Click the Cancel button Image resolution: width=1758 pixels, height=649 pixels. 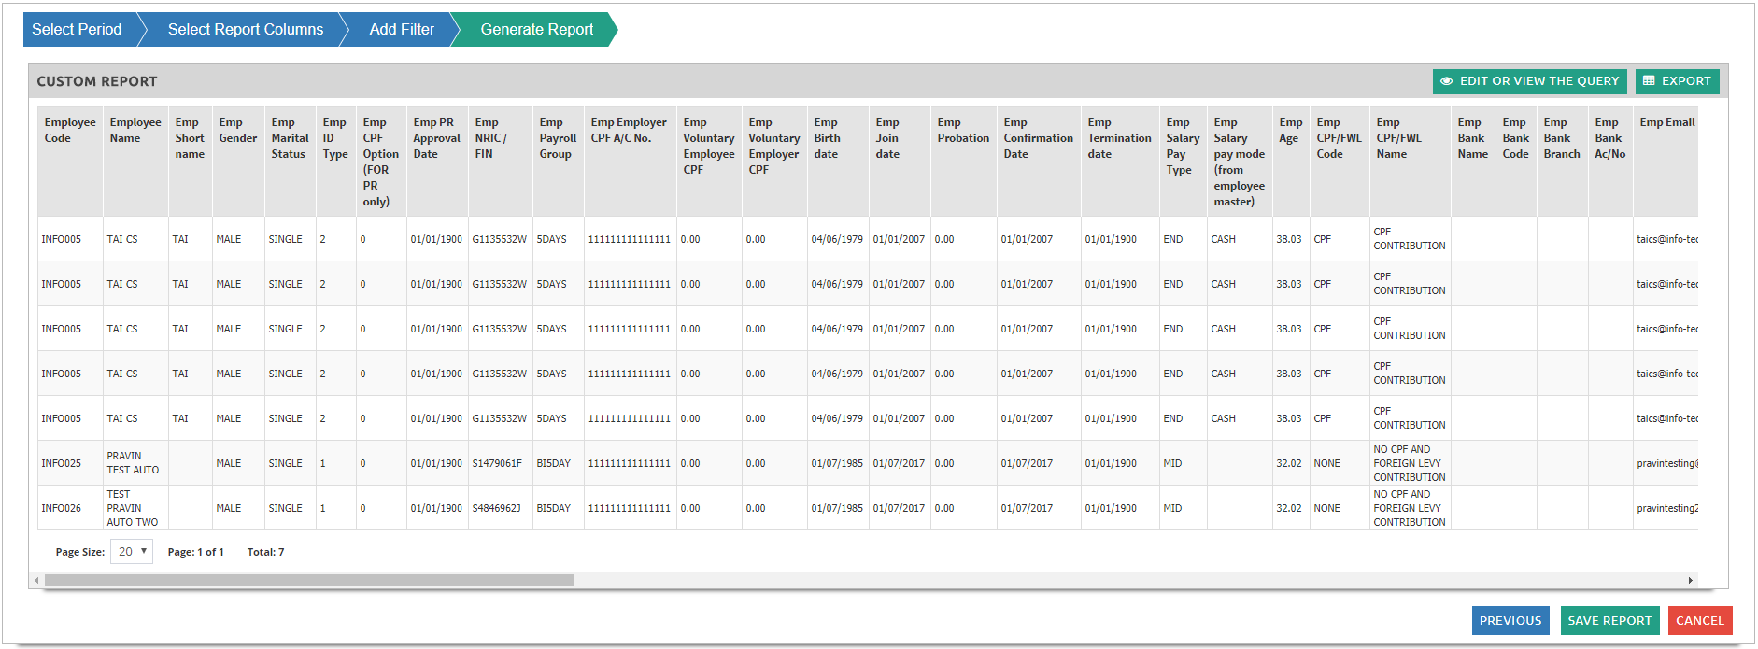1699,621
